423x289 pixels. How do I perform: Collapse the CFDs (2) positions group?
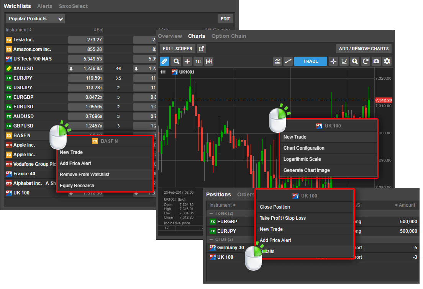211,239
